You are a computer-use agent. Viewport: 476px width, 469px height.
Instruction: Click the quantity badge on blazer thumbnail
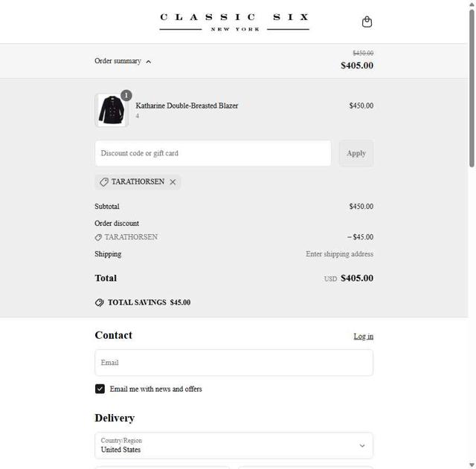[x=126, y=95]
